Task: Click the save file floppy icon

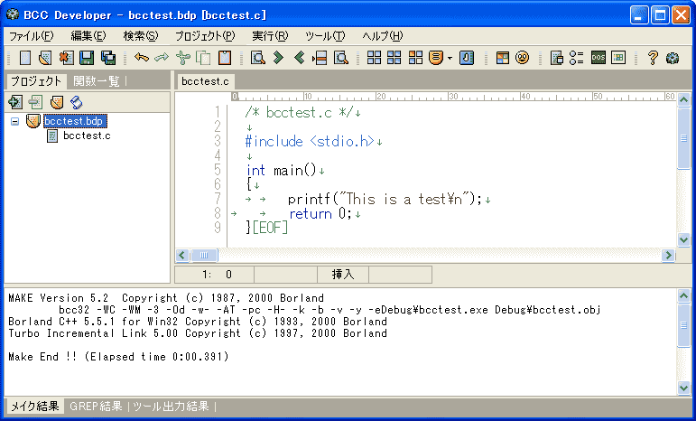Action: [x=87, y=58]
